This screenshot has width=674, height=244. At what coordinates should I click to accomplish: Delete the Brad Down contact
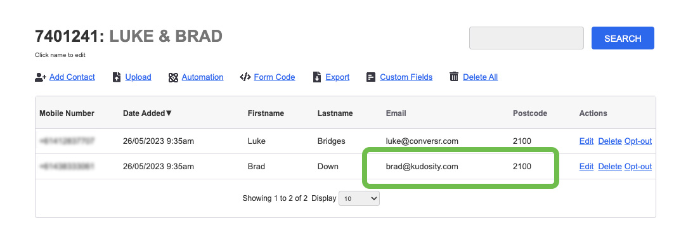[x=610, y=166]
